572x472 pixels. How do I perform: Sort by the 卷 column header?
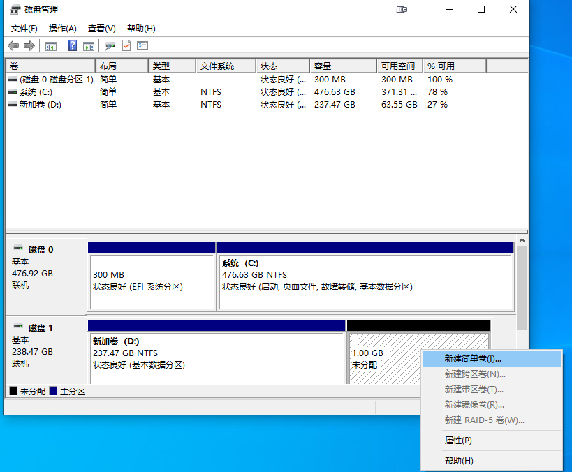pyautogui.click(x=50, y=66)
